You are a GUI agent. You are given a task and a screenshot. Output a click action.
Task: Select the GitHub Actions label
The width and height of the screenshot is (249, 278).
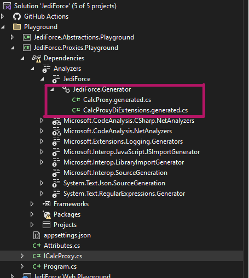[47, 16]
